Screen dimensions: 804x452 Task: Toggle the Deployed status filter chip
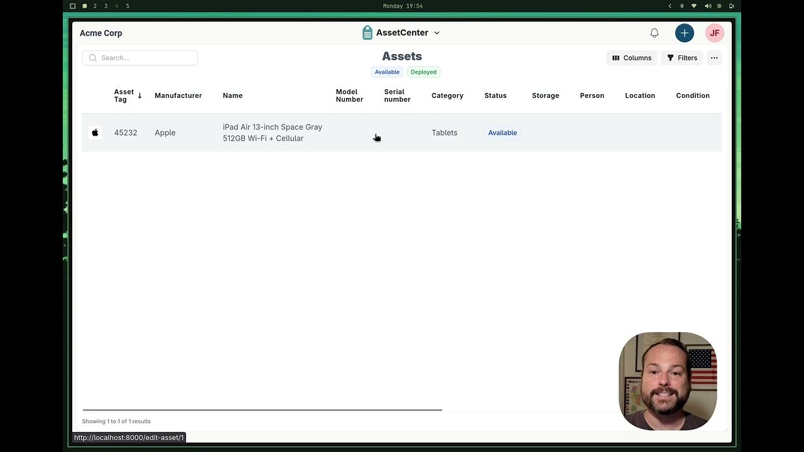pos(423,72)
